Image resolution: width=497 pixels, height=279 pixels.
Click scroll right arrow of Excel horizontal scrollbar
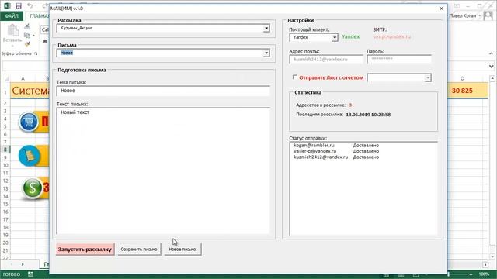[x=486, y=264]
